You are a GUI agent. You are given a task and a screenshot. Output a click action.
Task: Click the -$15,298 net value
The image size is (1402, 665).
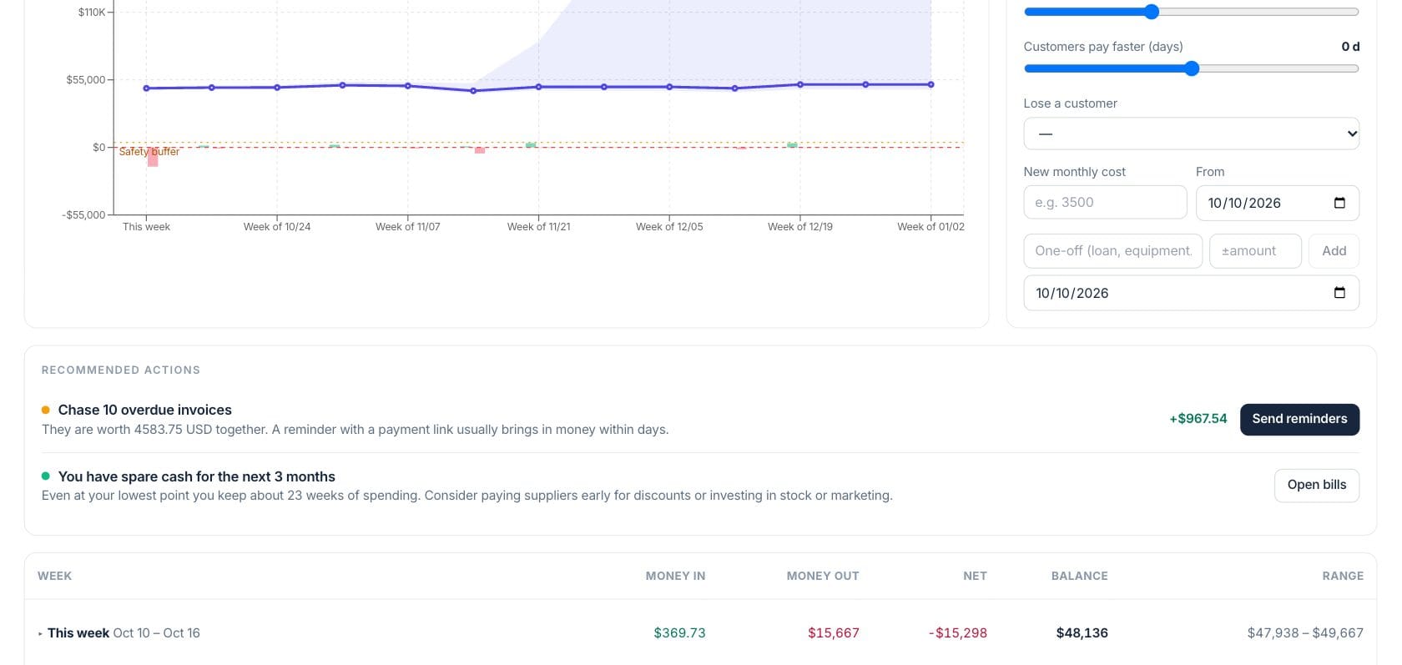tap(958, 633)
